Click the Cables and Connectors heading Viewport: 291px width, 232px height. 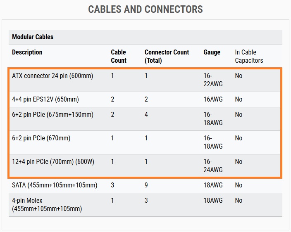[145, 9]
